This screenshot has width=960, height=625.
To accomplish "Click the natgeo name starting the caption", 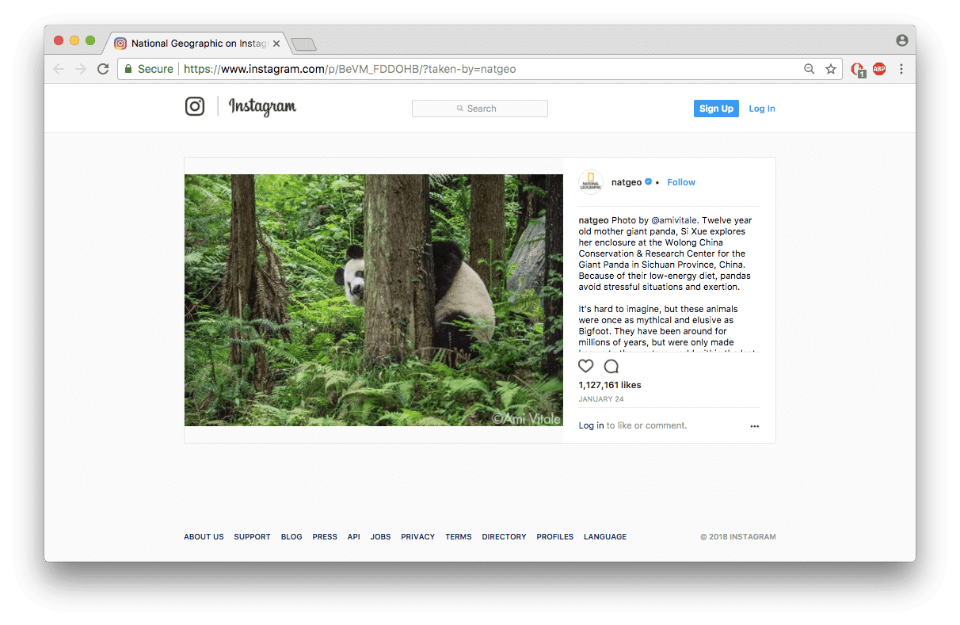I will (593, 220).
